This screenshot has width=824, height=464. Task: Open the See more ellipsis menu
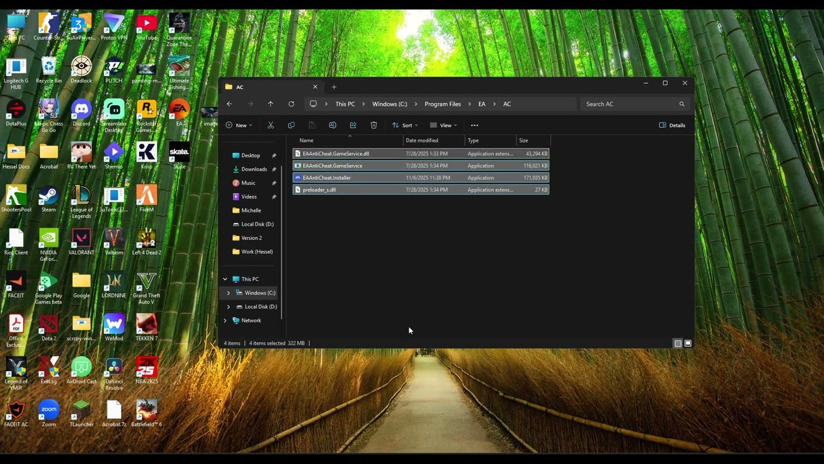tap(474, 125)
